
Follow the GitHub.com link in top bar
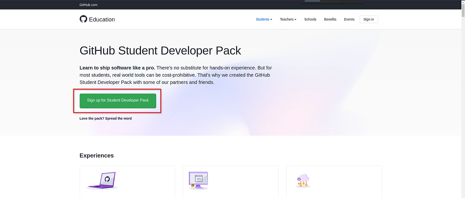click(x=88, y=5)
